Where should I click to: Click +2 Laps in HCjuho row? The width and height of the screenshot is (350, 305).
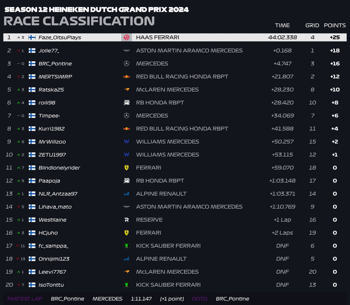tap(282, 233)
